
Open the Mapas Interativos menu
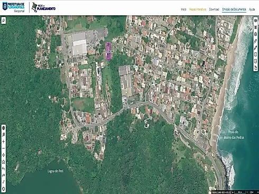pos(198,9)
